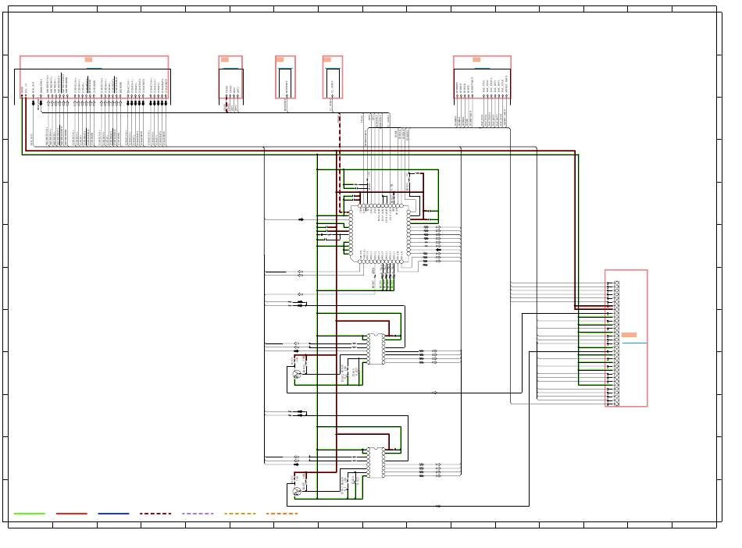Select the tall connector with X-marked pins
The image size is (742, 548).
(626, 338)
